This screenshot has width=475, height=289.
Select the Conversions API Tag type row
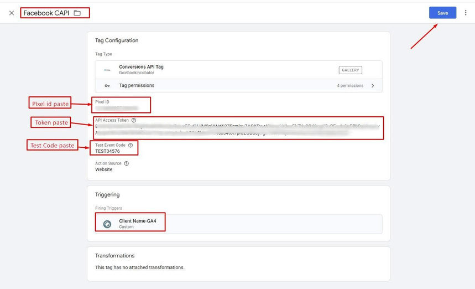[238, 70]
